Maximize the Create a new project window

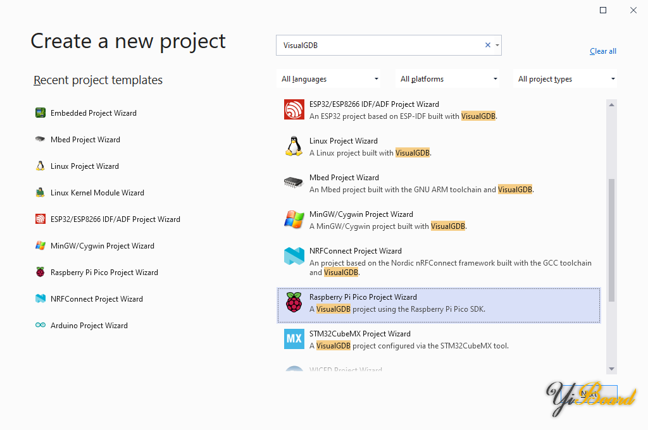tap(603, 10)
